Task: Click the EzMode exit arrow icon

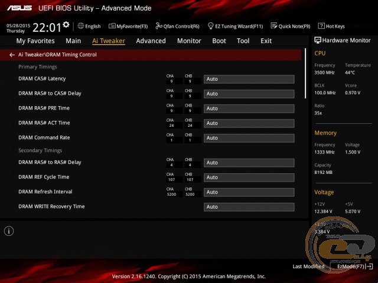Action: [x=369, y=266]
